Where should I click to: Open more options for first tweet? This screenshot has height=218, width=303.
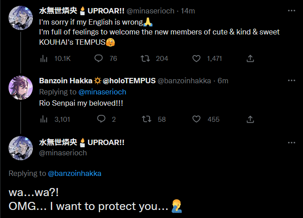coord(291,9)
